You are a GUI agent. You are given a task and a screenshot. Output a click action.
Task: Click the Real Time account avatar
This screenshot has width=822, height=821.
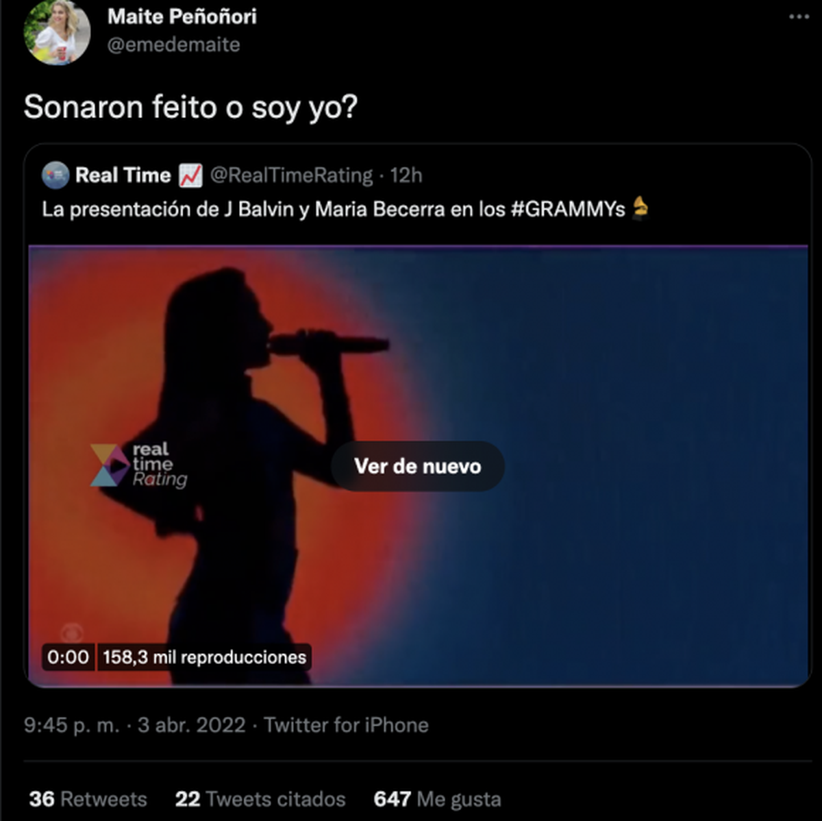(x=55, y=175)
